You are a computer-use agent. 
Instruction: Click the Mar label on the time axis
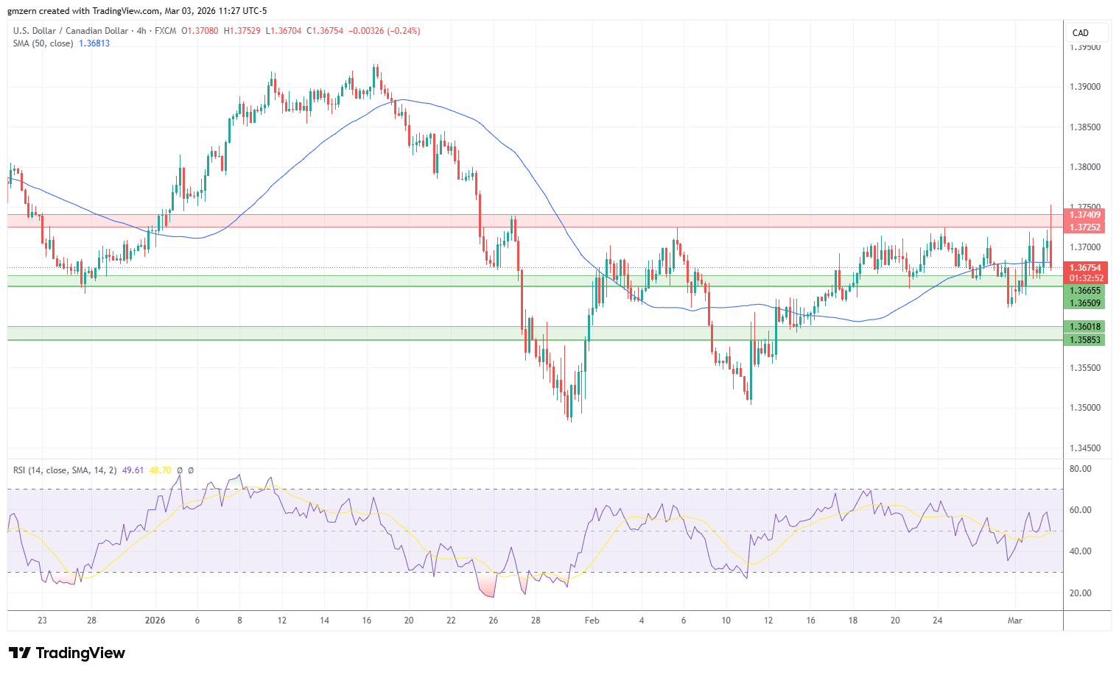pyautogui.click(x=1015, y=621)
